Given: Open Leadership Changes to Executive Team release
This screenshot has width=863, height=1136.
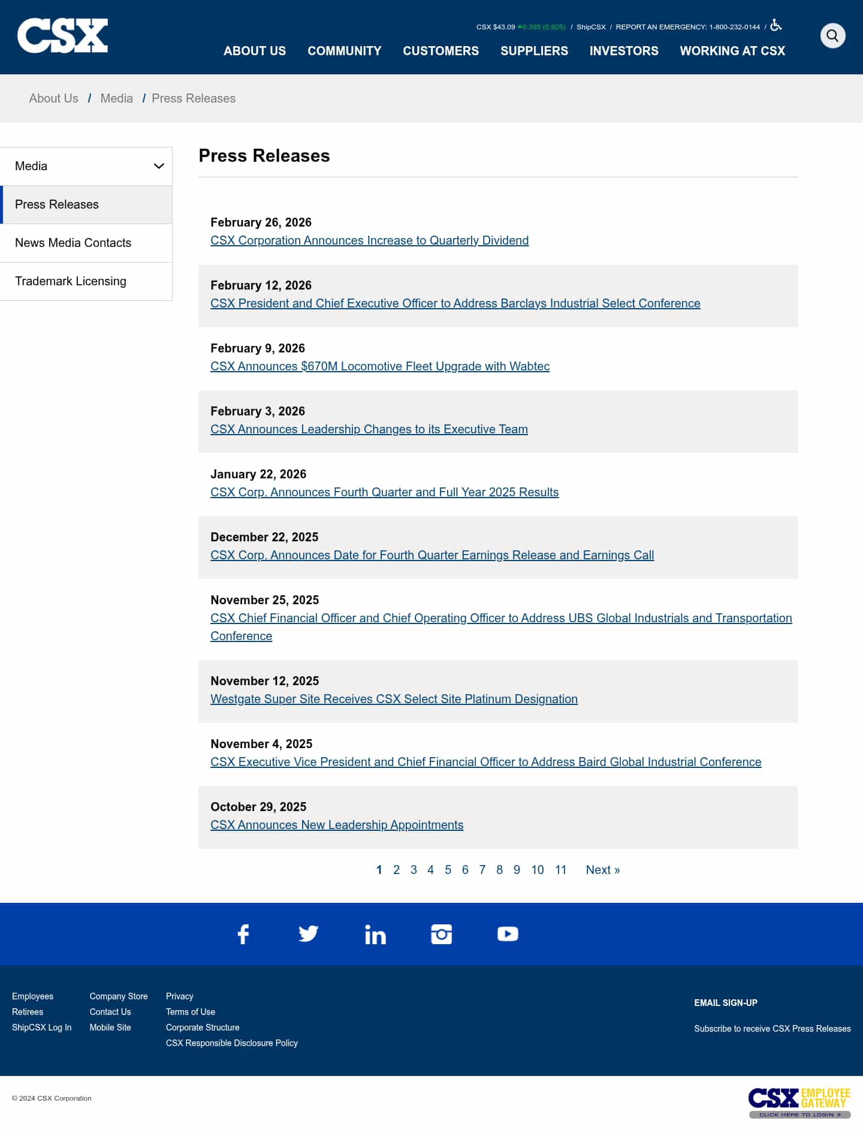Looking at the screenshot, I should pyautogui.click(x=369, y=429).
